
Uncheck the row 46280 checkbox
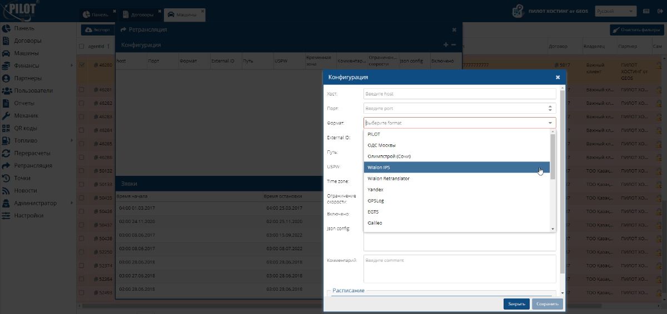pos(82,65)
